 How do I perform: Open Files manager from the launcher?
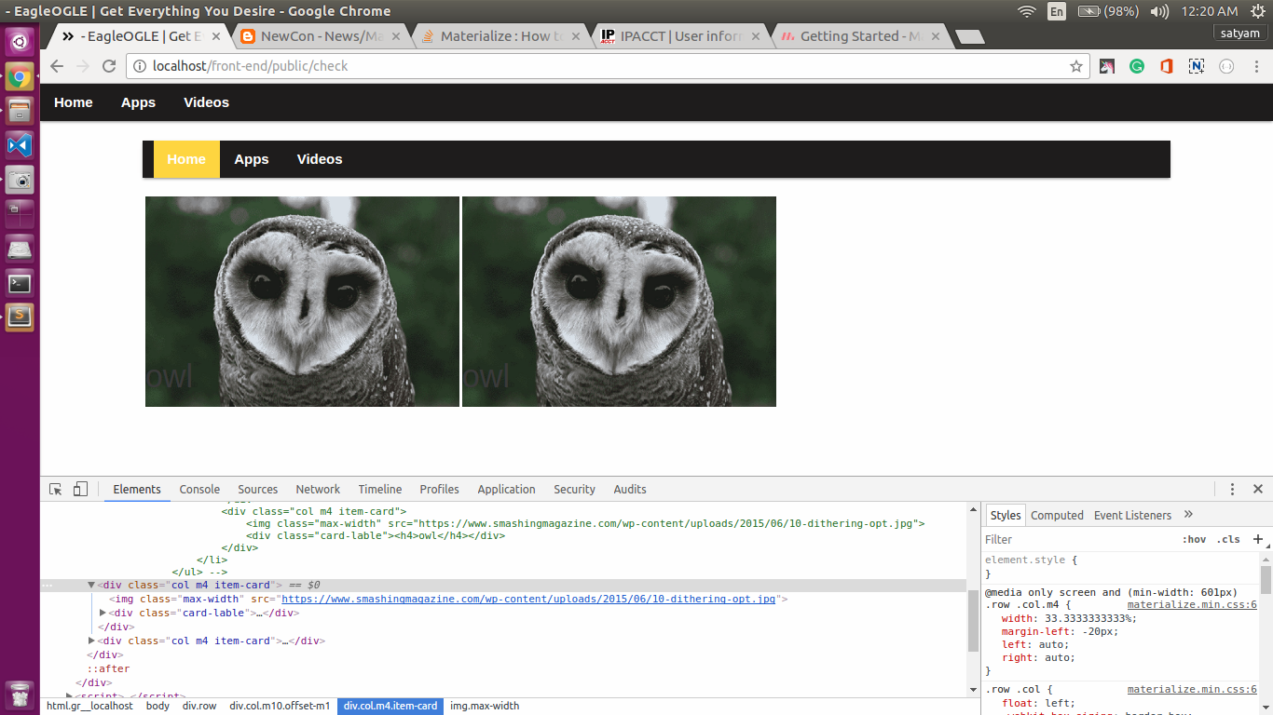(x=21, y=111)
